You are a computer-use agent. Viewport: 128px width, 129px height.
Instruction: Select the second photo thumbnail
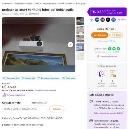[80, 30]
